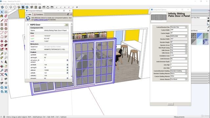Click the onClick ANIMATE formula cell
210x118 pixels.
pyautogui.click(x=56, y=49)
